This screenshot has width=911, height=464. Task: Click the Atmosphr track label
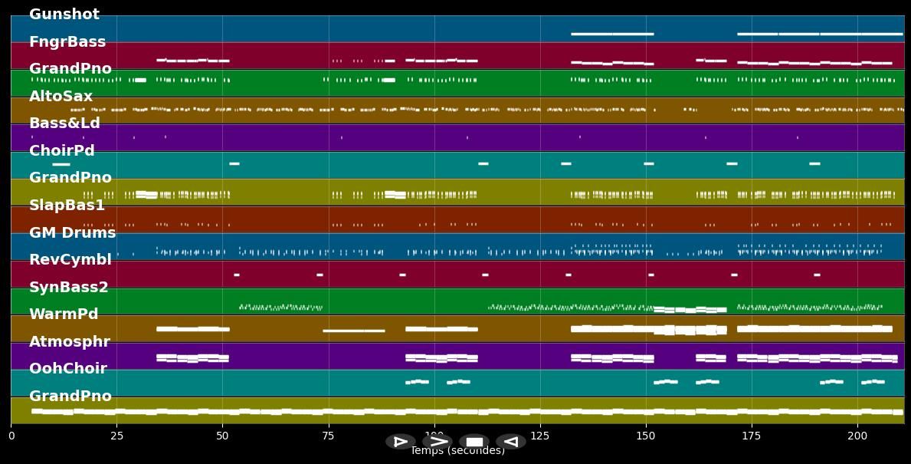coord(70,342)
